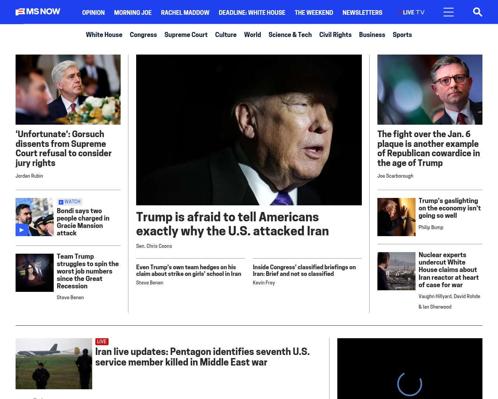498x399 pixels.
Task: Browse the Supreme Court topic
Action: [x=186, y=35]
